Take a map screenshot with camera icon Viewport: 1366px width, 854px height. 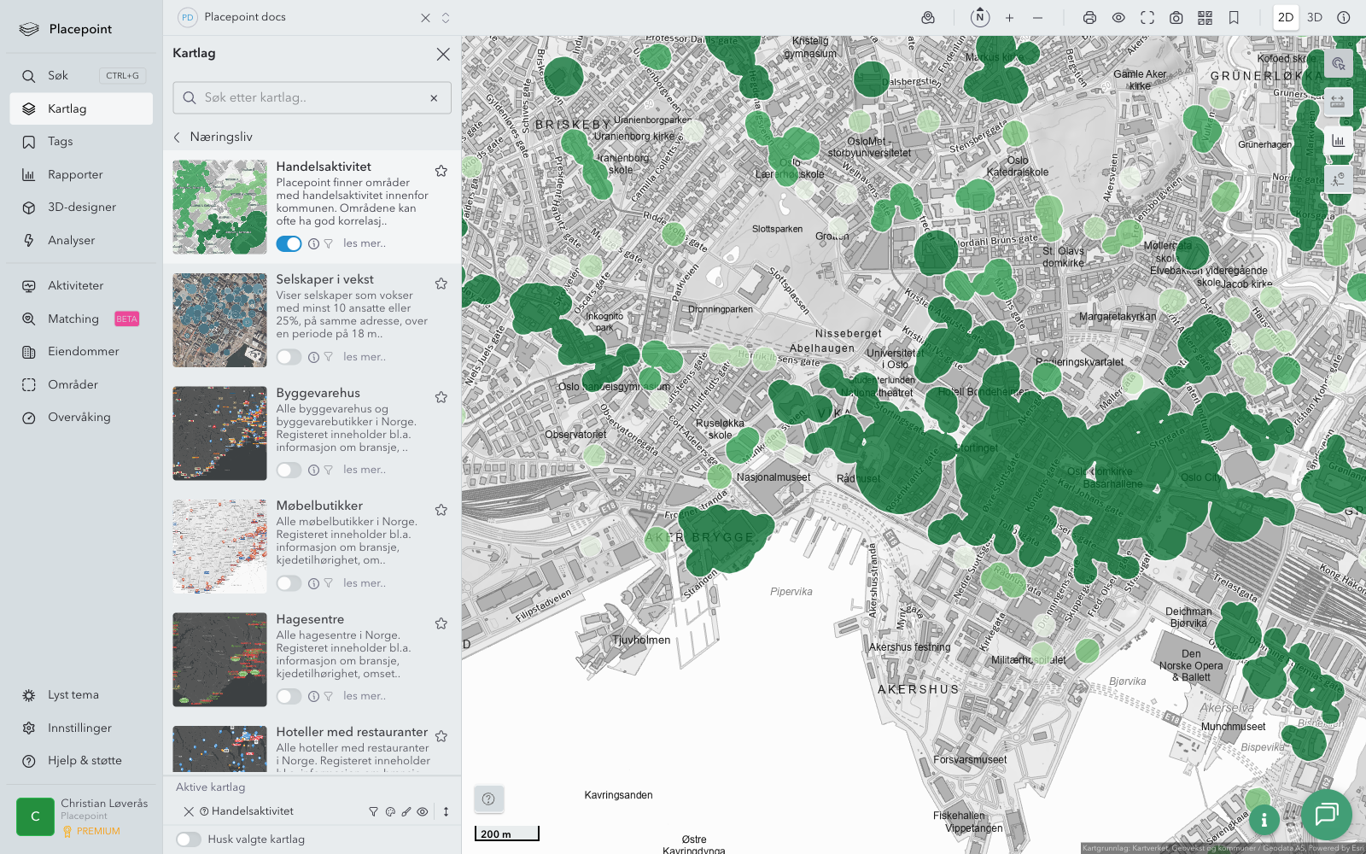[1176, 17]
